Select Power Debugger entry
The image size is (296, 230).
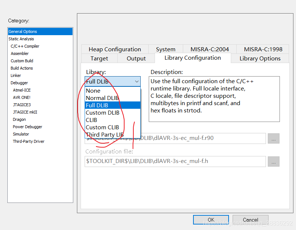pos(27,127)
